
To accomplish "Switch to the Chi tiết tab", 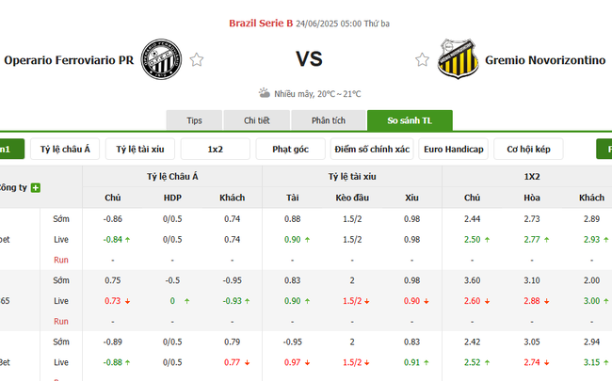I will pyautogui.click(x=256, y=120).
